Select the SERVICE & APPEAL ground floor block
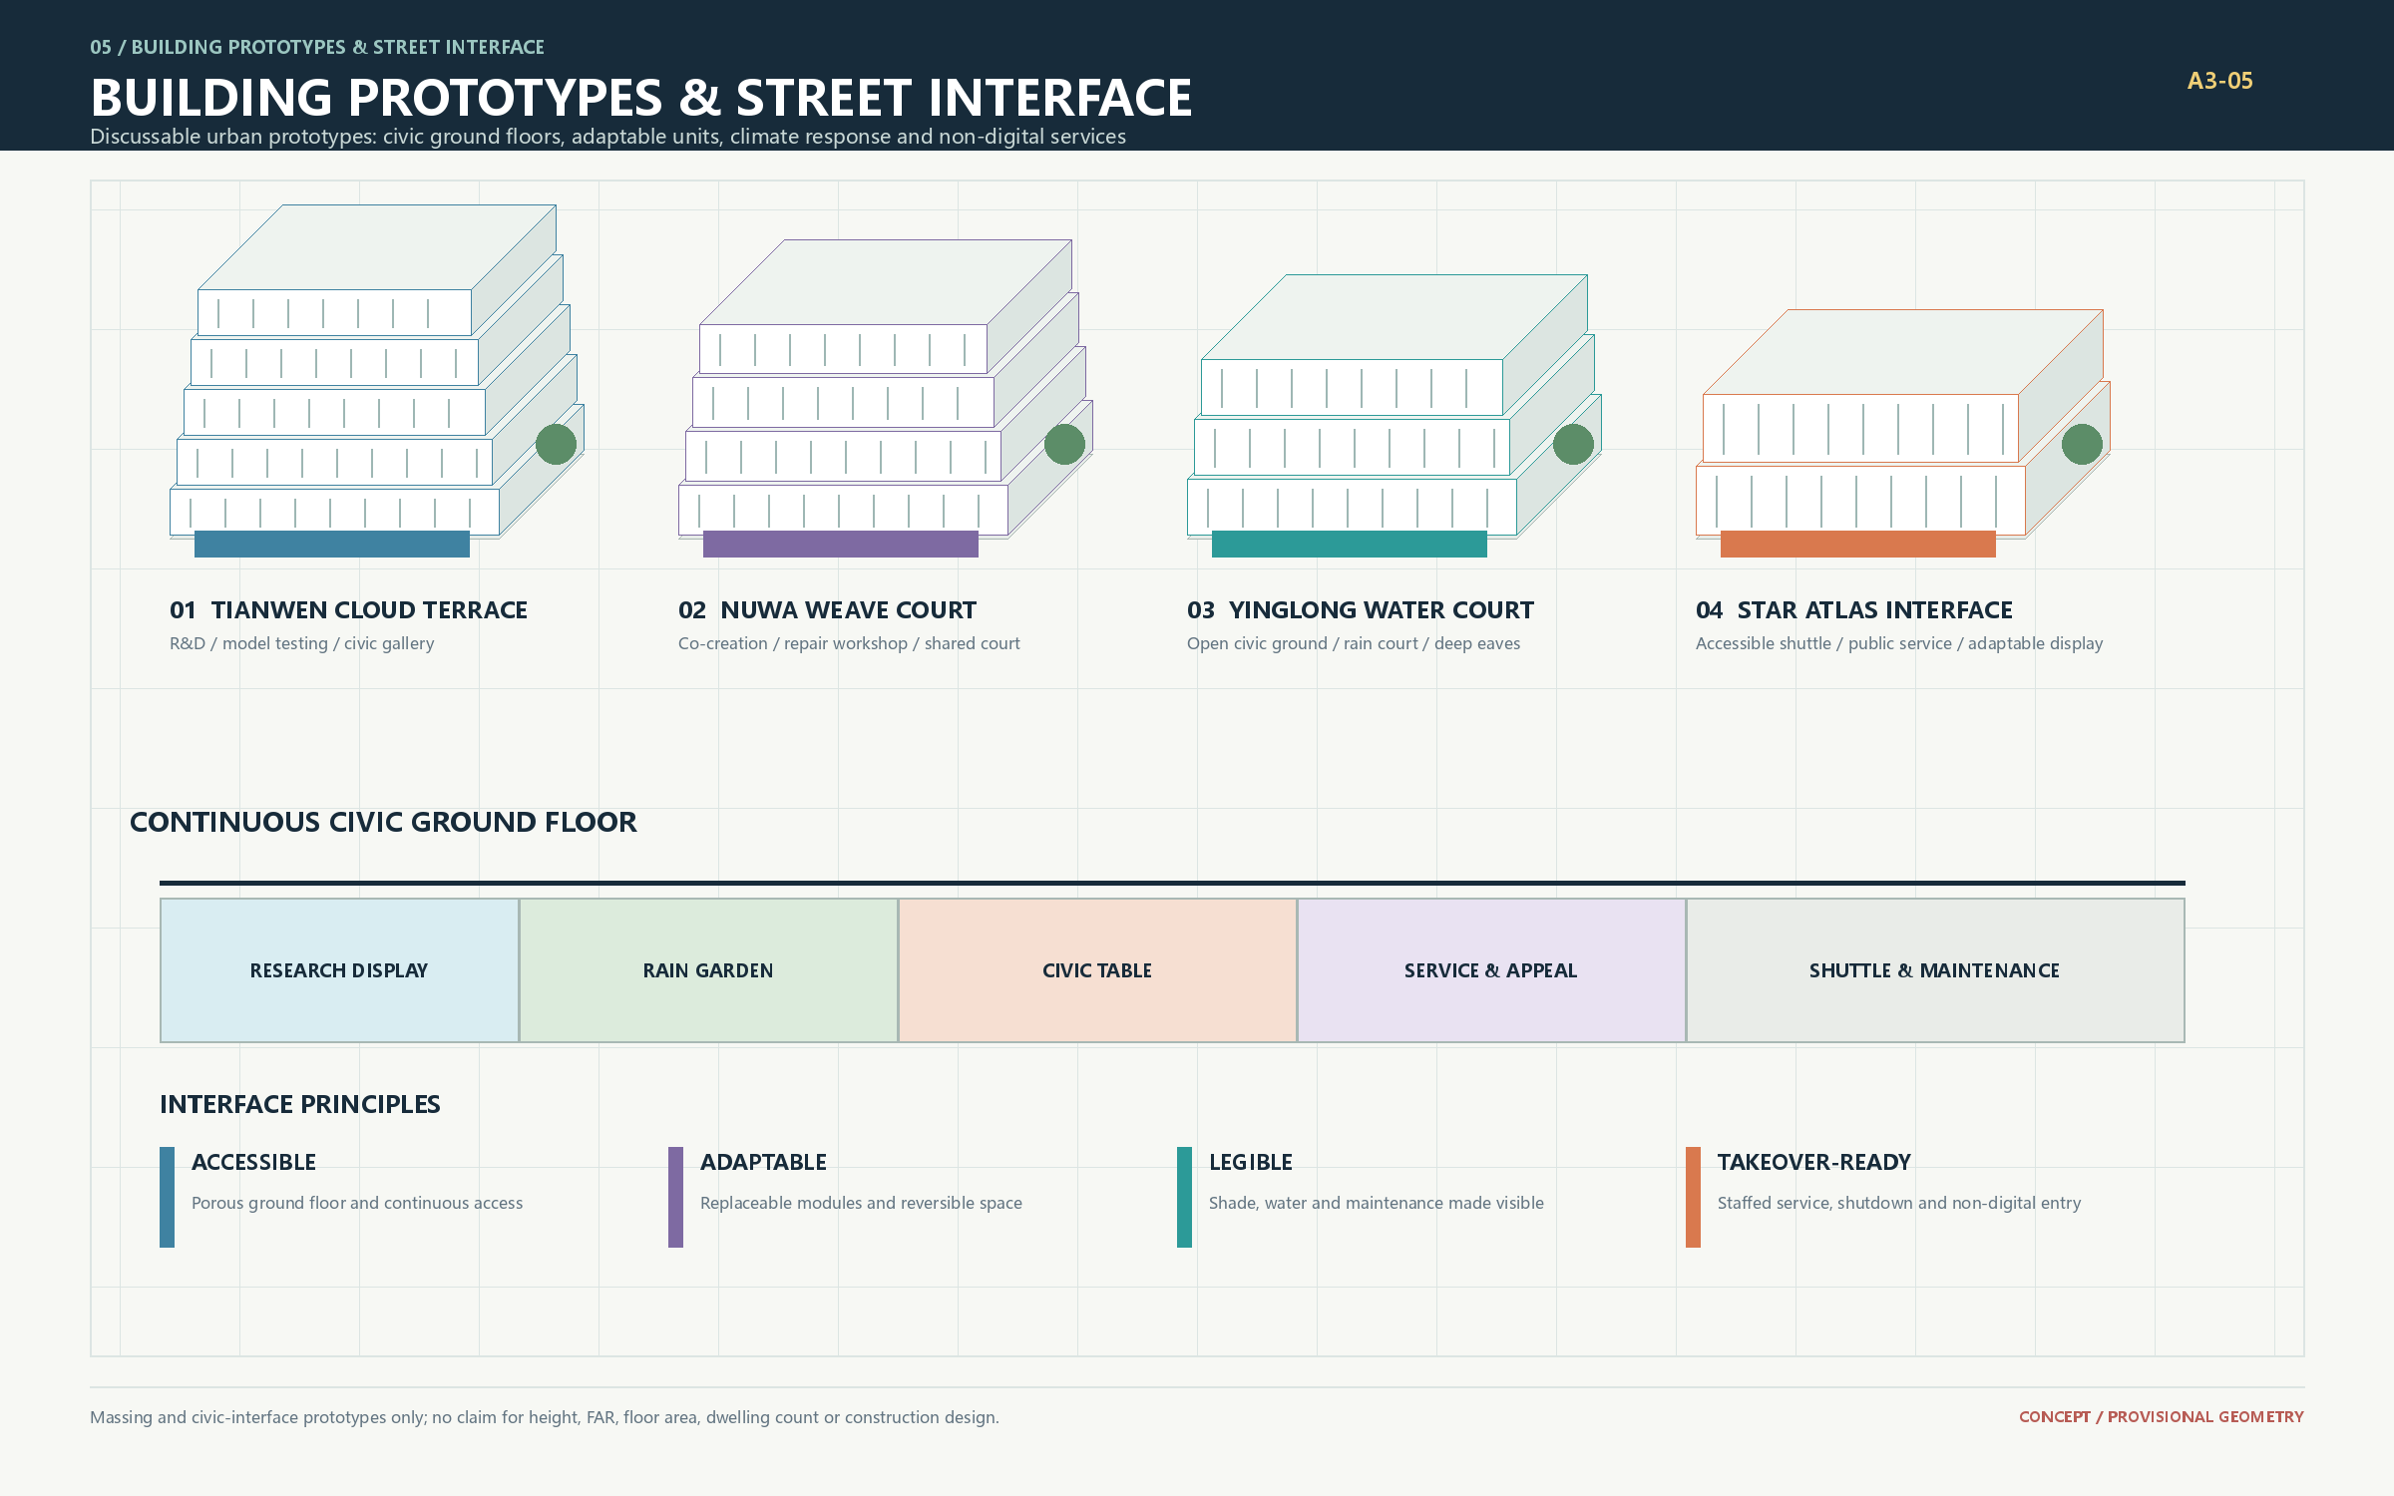Viewport: 2394px width, 1496px height. pos(1491,970)
